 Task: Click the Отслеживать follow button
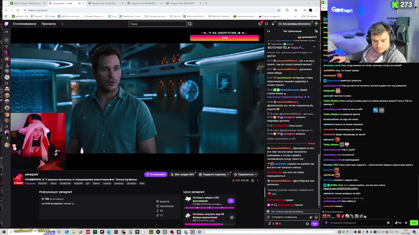coord(156,174)
